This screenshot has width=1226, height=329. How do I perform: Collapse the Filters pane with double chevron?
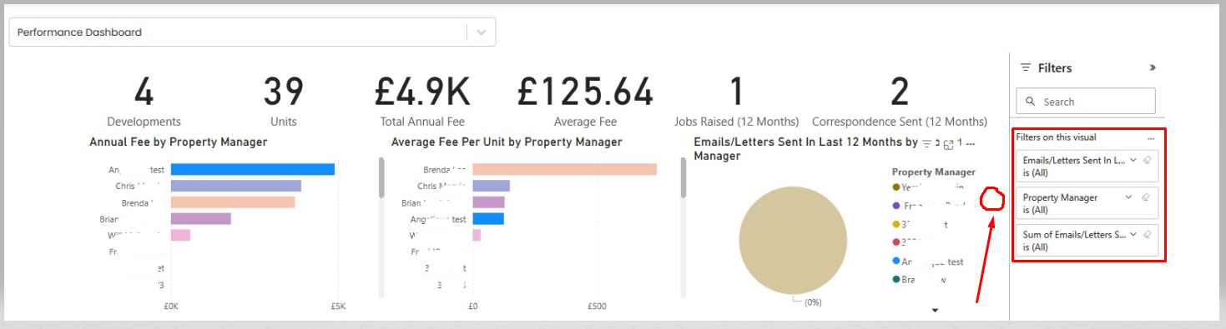pyautogui.click(x=1153, y=67)
